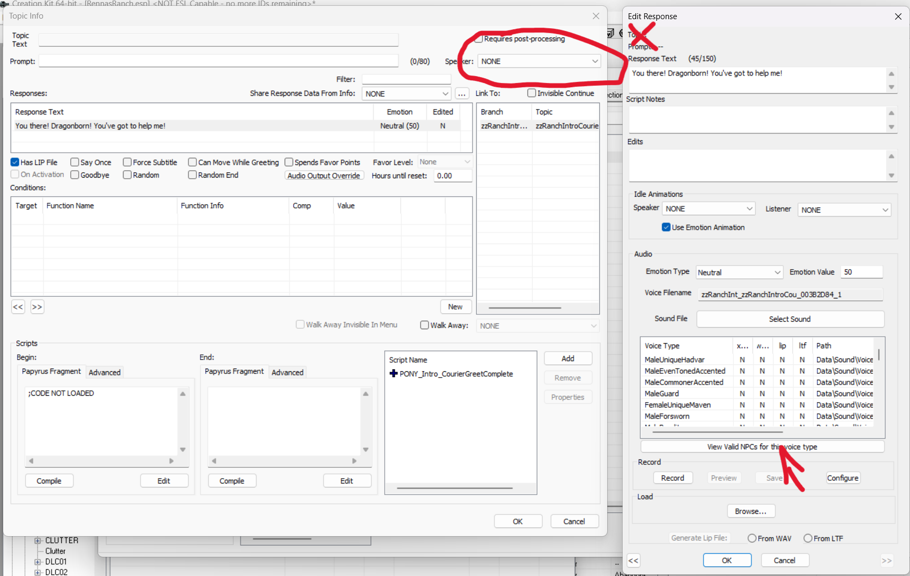The height and width of the screenshot is (576, 910).
Task: Click Edit for the End script fragment
Action: pos(347,481)
